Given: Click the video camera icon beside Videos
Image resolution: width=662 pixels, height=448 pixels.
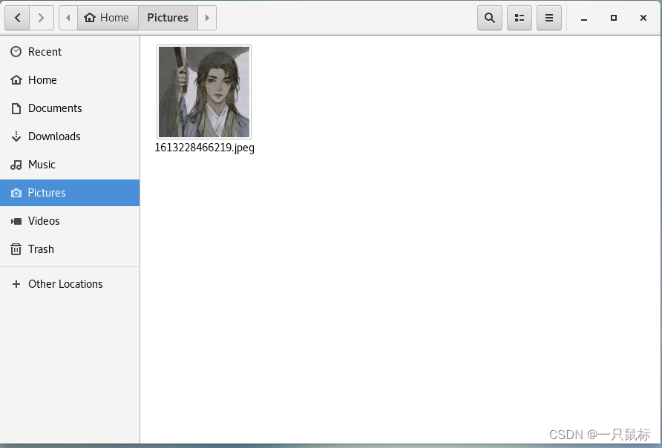Looking at the screenshot, I should click(x=16, y=221).
